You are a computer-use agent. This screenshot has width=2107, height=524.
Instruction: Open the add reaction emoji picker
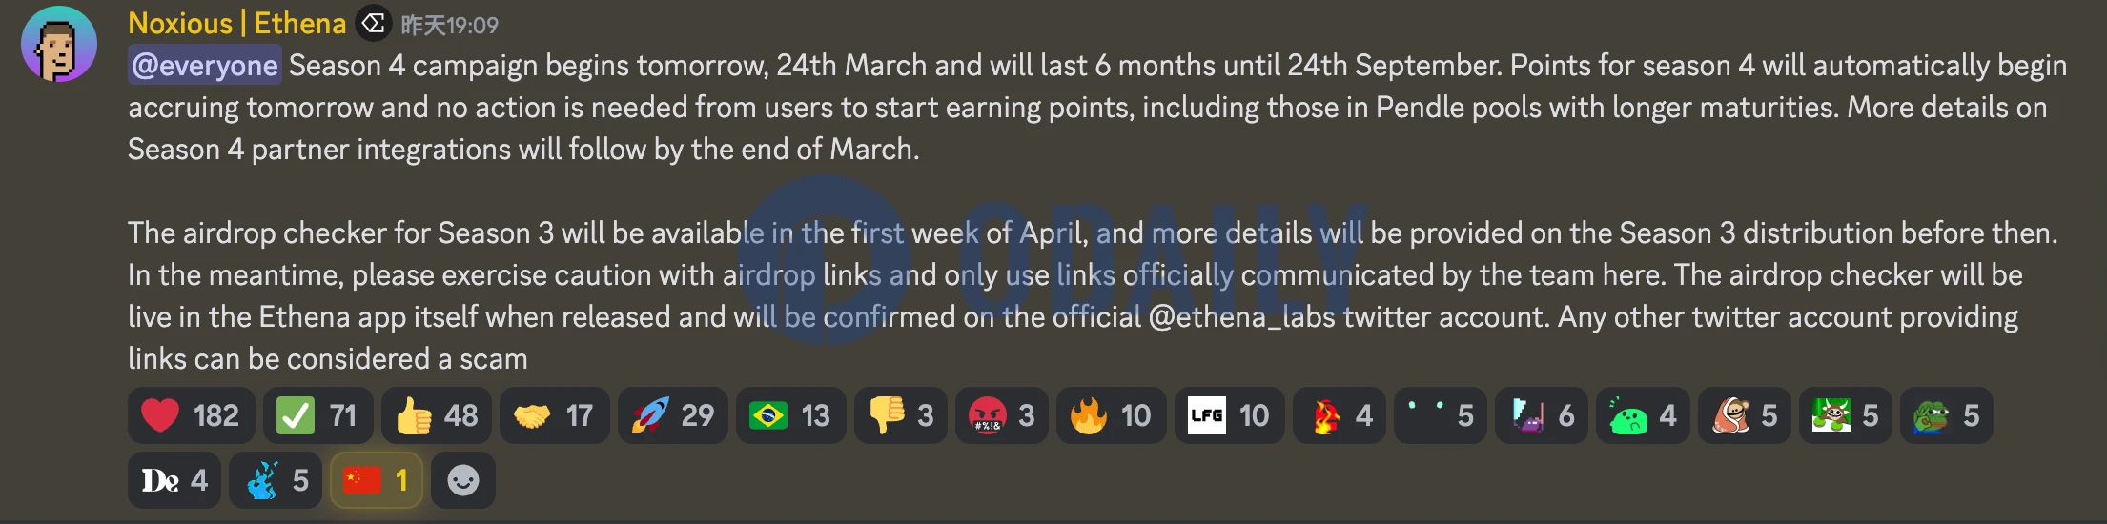(463, 480)
